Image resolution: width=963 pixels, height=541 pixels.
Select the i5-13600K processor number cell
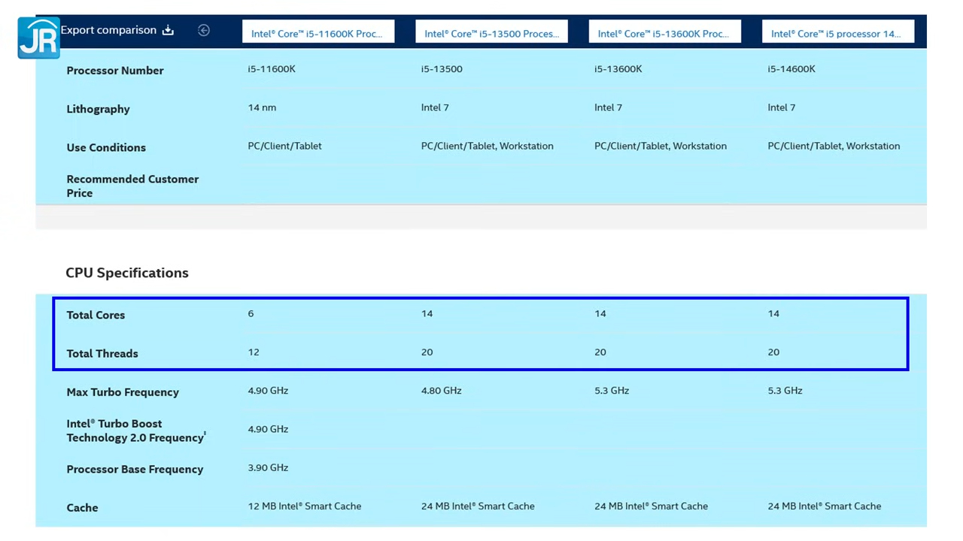(618, 69)
